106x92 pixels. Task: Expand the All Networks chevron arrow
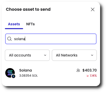tap(92, 55)
